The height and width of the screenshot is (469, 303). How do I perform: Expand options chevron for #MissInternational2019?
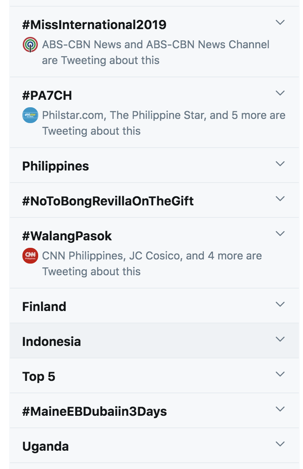pos(280,22)
